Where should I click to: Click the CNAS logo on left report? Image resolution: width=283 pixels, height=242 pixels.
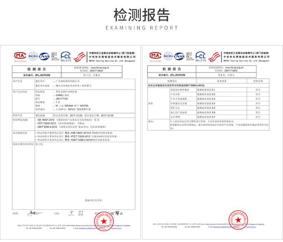click(44, 57)
